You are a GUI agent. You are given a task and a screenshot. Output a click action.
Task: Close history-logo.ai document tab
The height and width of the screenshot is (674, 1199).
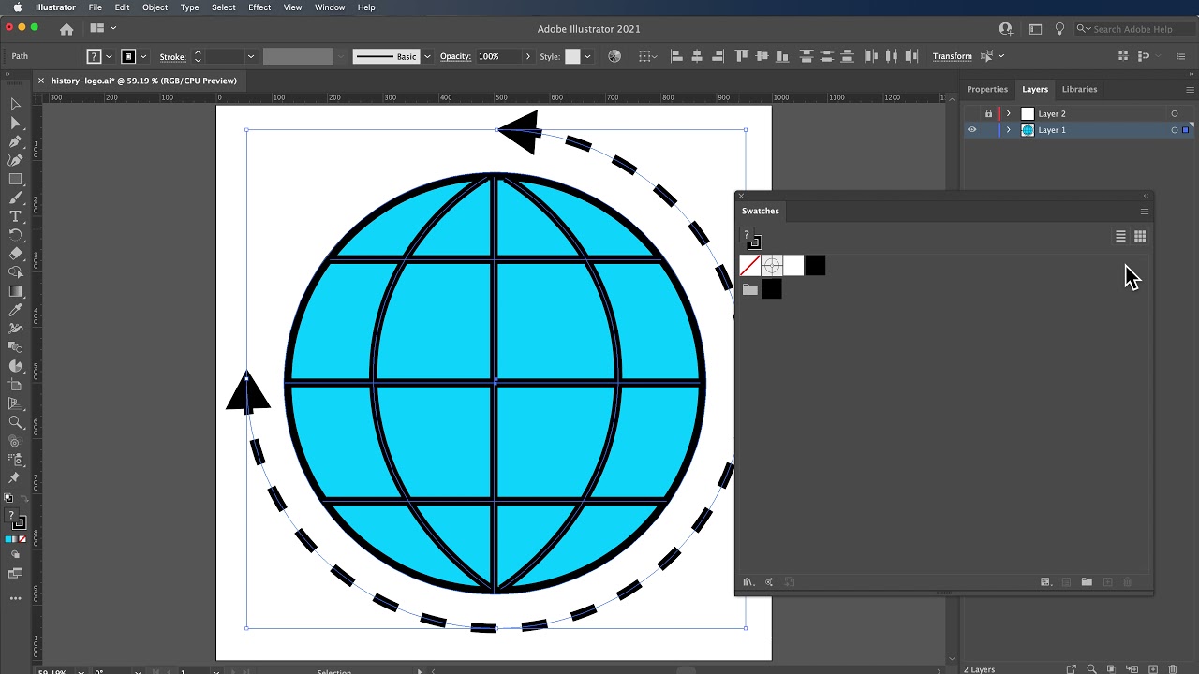click(40, 81)
